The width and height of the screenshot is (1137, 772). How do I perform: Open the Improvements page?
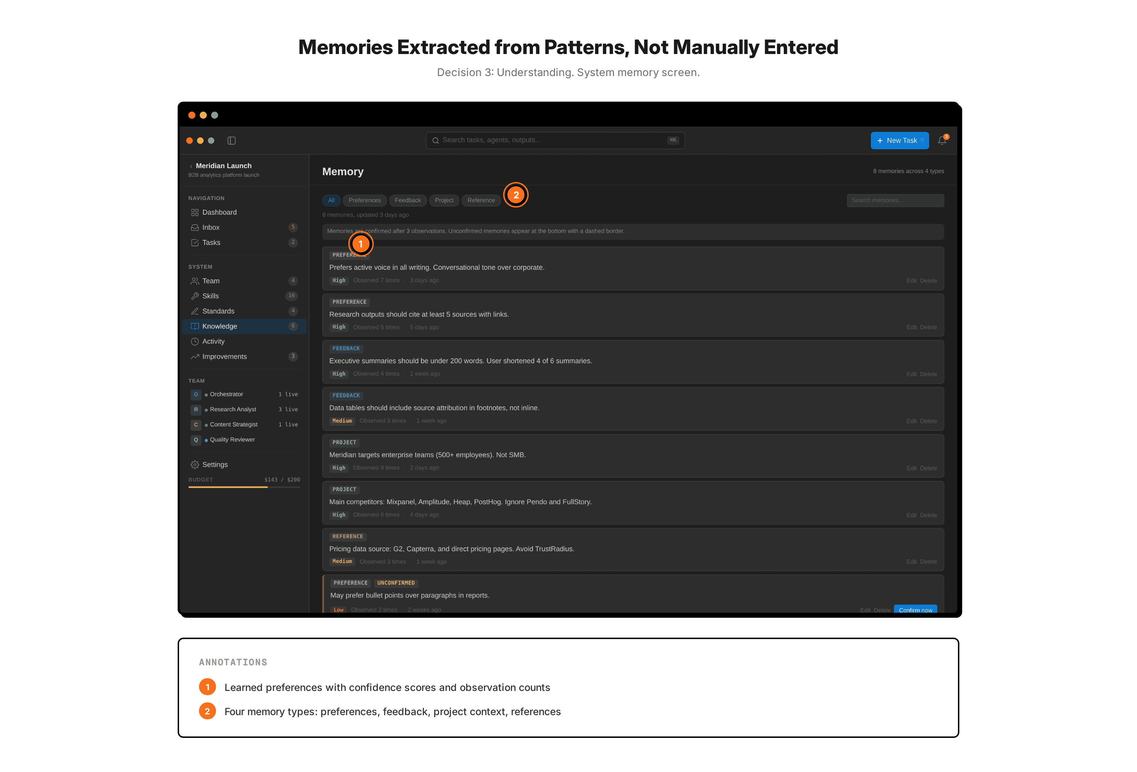(x=244, y=357)
